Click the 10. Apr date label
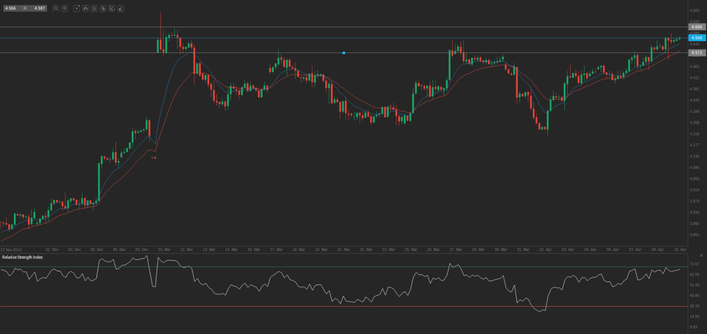 (680, 250)
